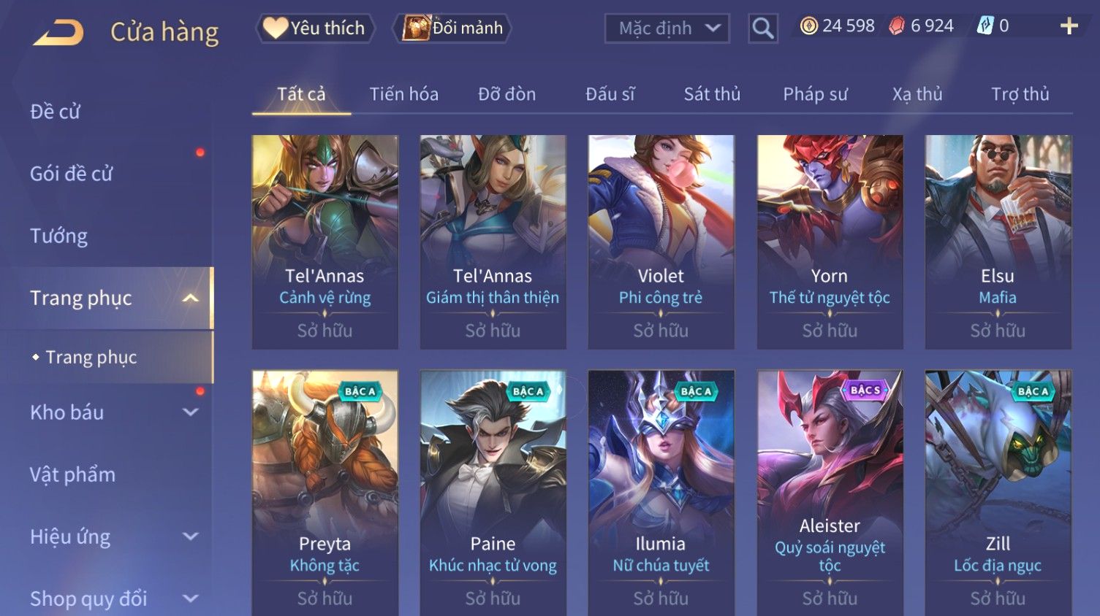
Task: Tap the red ruby currency icon
Action: click(x=896, y=26)
